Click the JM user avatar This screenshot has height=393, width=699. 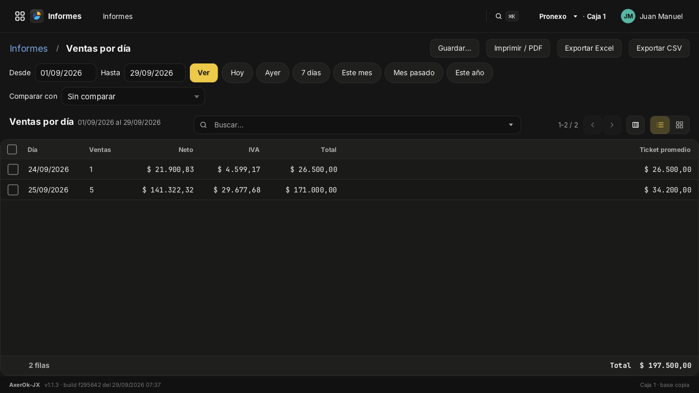[628, 16]
